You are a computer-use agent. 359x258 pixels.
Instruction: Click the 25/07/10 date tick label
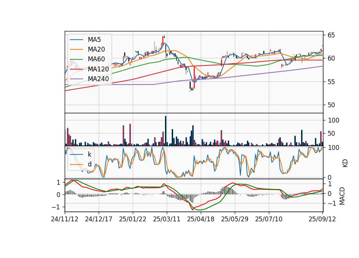269,219
